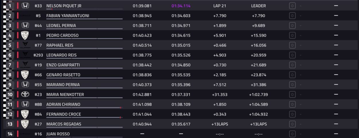Click the Cupra logo next to Raphael Reis

point(25,45)
